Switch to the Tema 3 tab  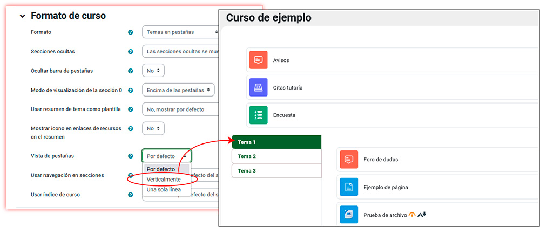[276, 170]
